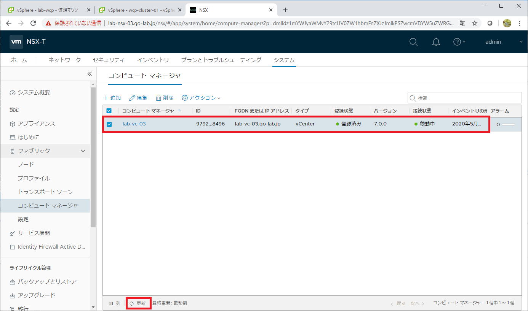Switch to vSphere lab-wcp browser tab
Viewport: 528px width, 311px height.
47,10
